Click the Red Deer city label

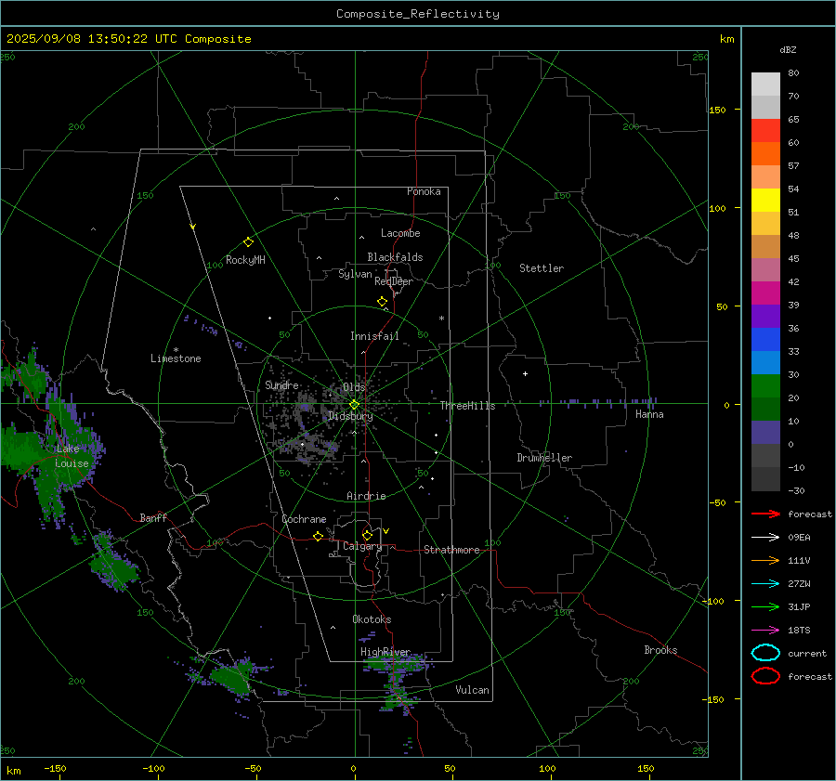tap(394, 281)
